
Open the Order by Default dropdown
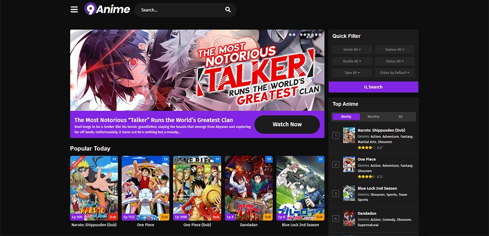pos(394,72)
